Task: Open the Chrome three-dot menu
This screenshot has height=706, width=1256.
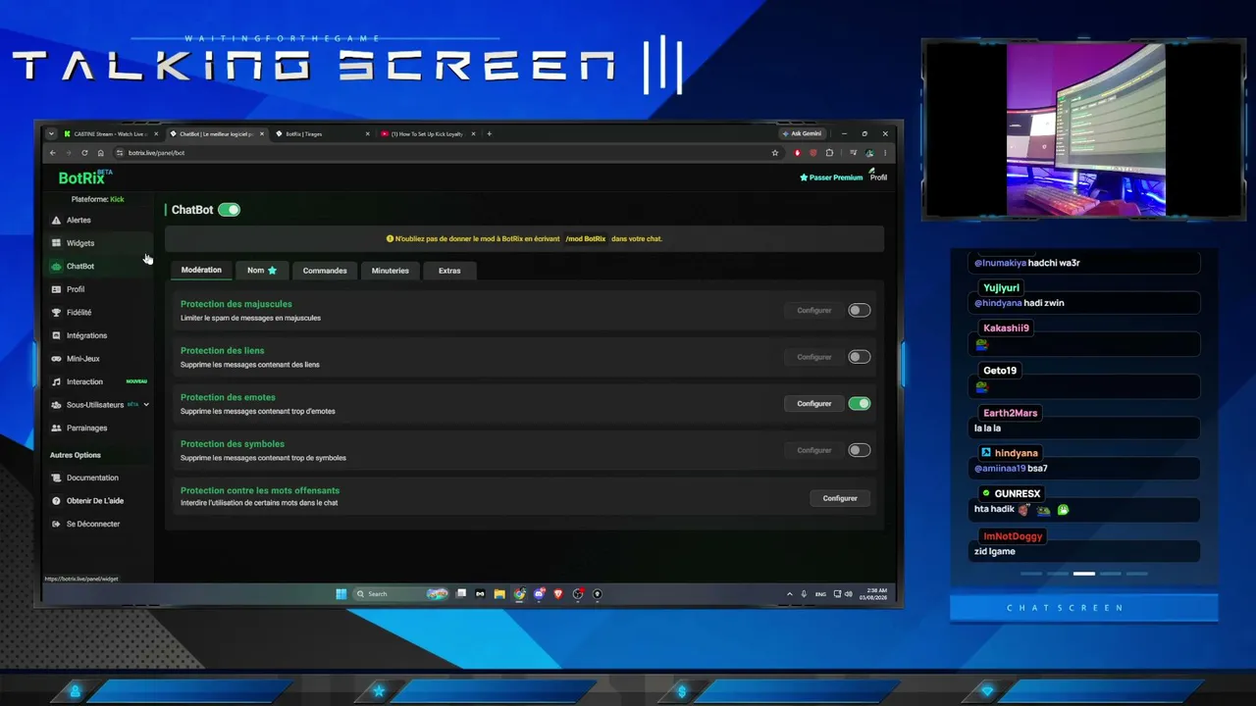Action: click(x=885, y=153)
